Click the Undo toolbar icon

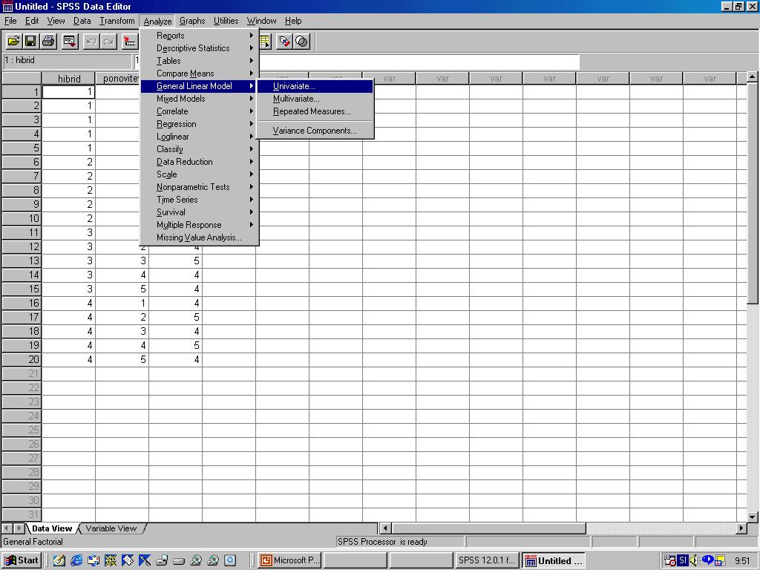(91, 42)
